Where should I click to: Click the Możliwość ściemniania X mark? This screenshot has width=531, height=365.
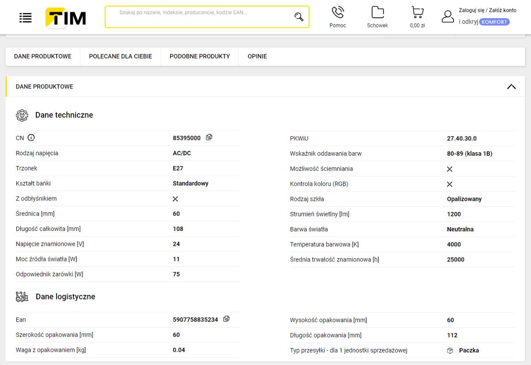pyautogui.click(x=450, y=169)
